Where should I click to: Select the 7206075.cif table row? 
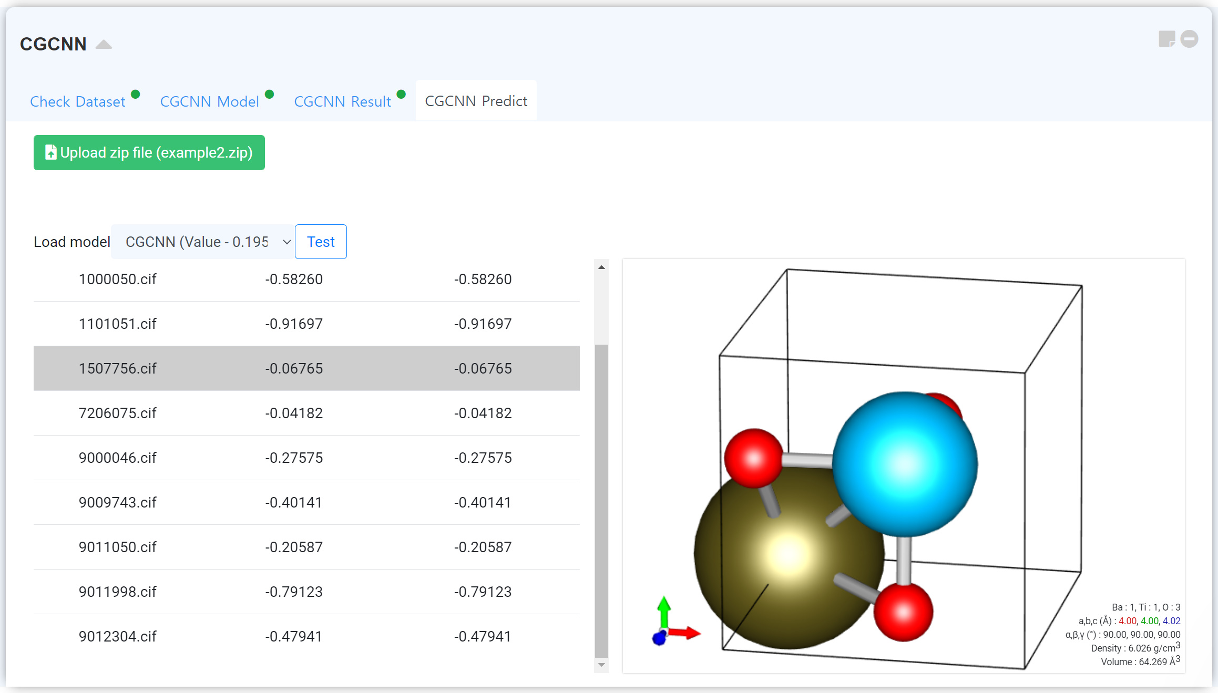[306, 413]
